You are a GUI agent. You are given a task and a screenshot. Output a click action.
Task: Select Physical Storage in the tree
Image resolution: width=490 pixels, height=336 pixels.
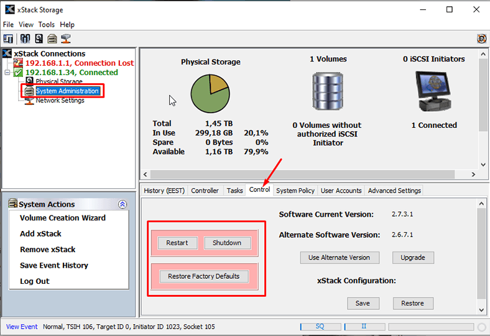58,81
